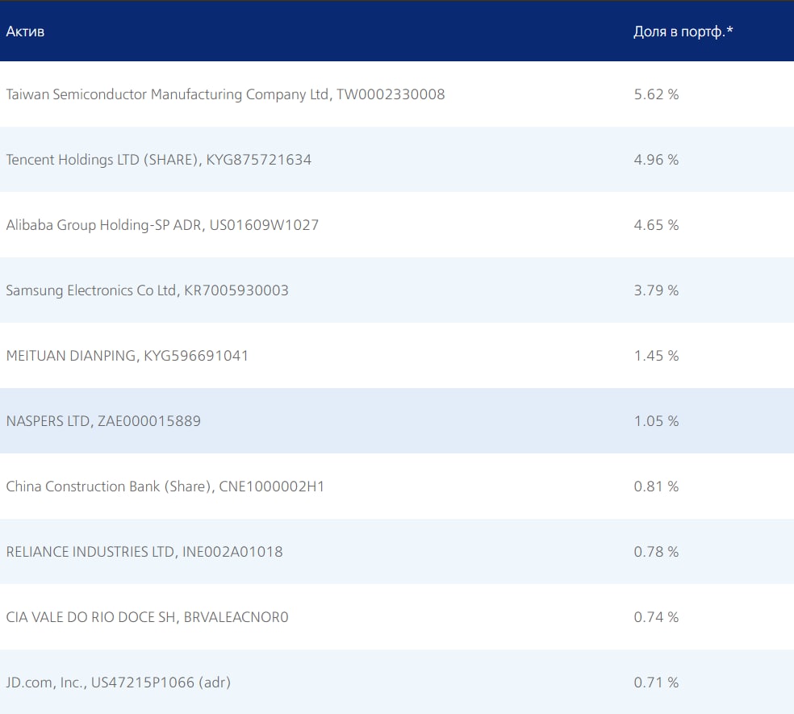The width and height of the screenshot is (794, 714).
Task: Click the 0.81 % share value
Action: pos(656,486)
